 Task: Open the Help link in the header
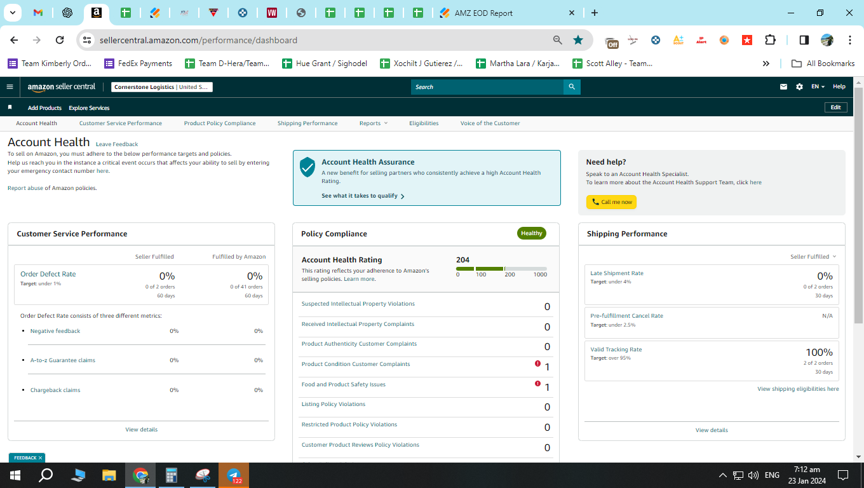pos(839,87)
